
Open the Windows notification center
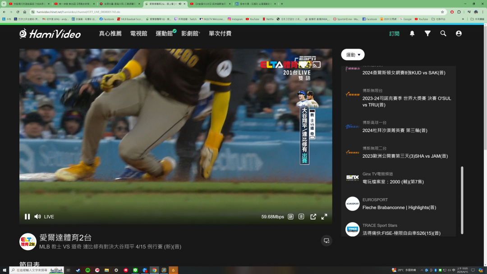tap(473, 270)
